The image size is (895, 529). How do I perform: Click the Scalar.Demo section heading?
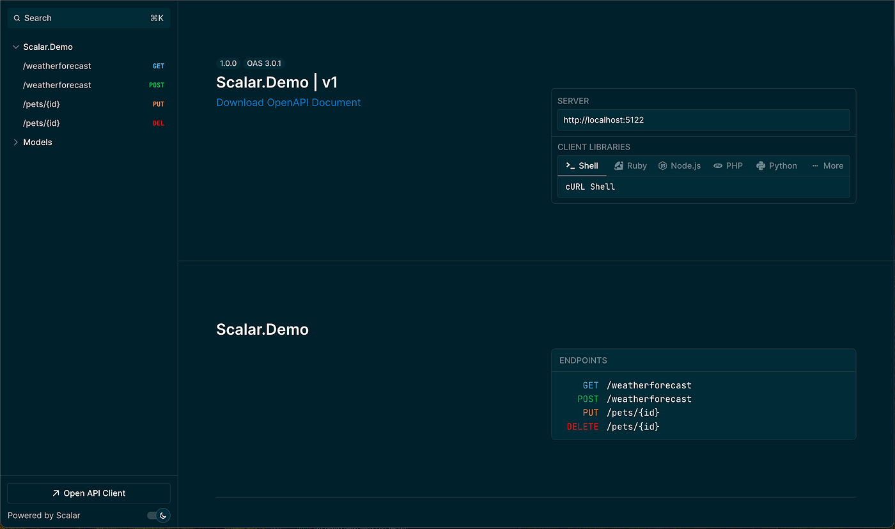coord(262,329)
